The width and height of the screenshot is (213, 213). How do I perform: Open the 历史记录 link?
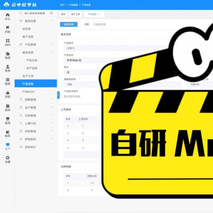[100, 24]
